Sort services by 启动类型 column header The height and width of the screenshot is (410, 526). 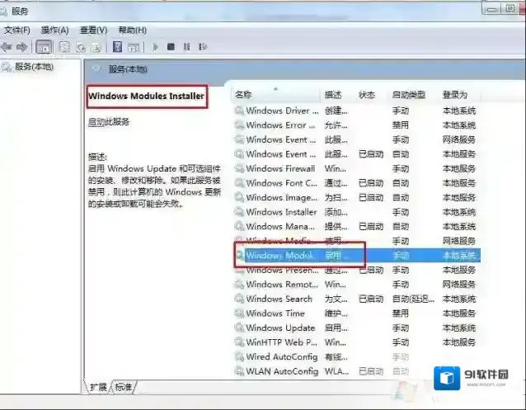(409, 95)
